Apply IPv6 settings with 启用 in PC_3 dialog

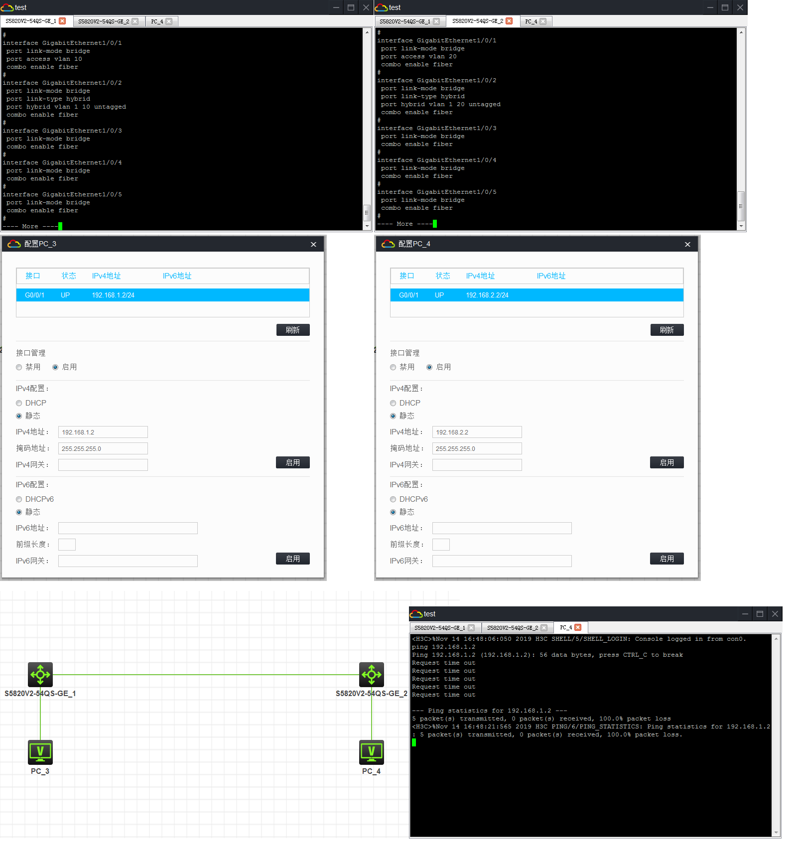[x=293, y=559]
